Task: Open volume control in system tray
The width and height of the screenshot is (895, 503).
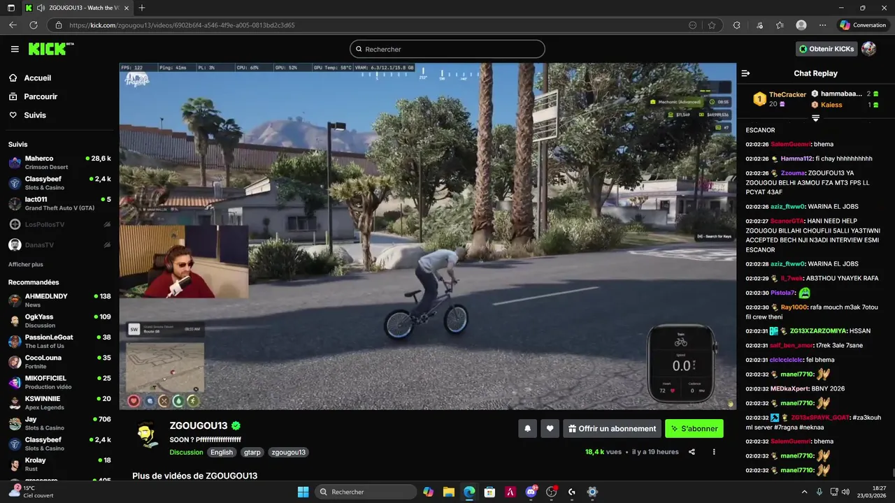Action: coord(845,492)
